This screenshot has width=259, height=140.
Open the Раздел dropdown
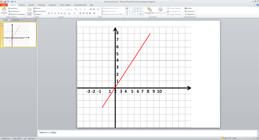[38, 14]
